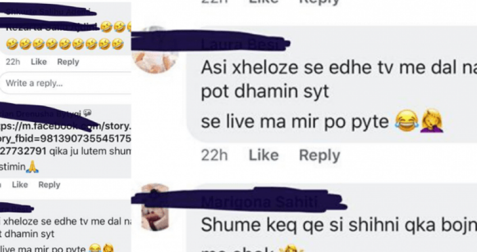Open profile picture beside 'Shume keq' comment

click(x=155, y=207)
